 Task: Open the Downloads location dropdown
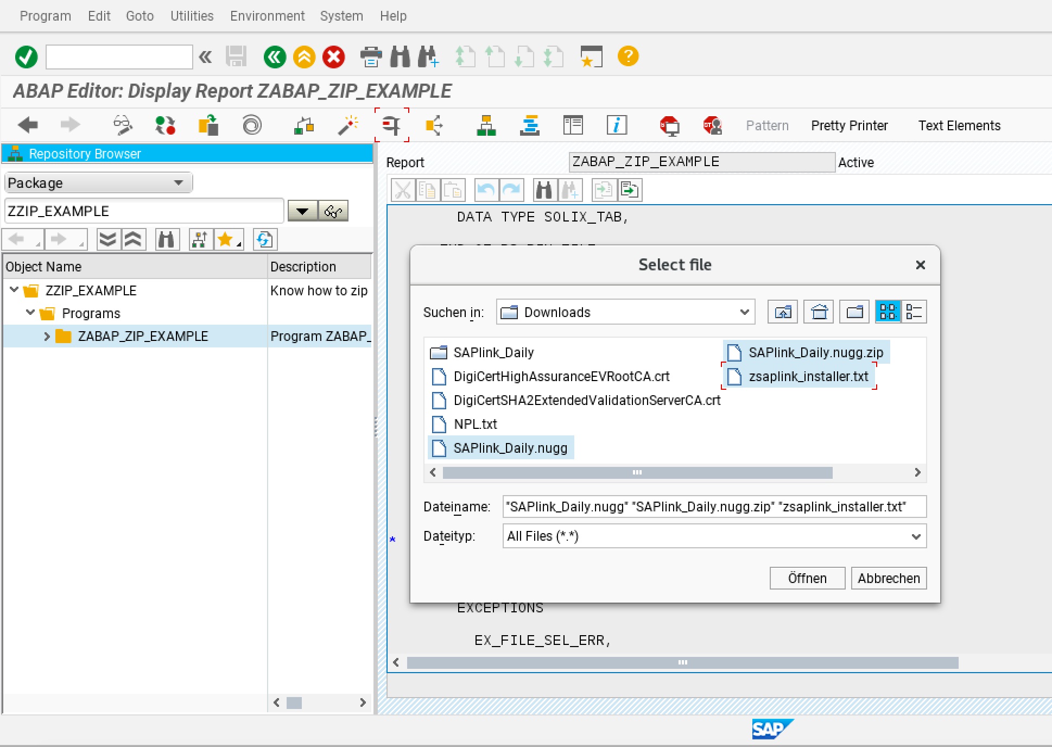(744, 312)
